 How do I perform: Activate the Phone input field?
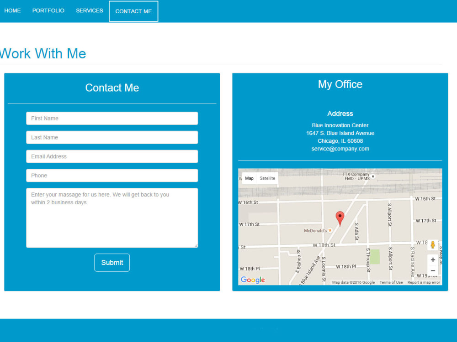(112, 176)
